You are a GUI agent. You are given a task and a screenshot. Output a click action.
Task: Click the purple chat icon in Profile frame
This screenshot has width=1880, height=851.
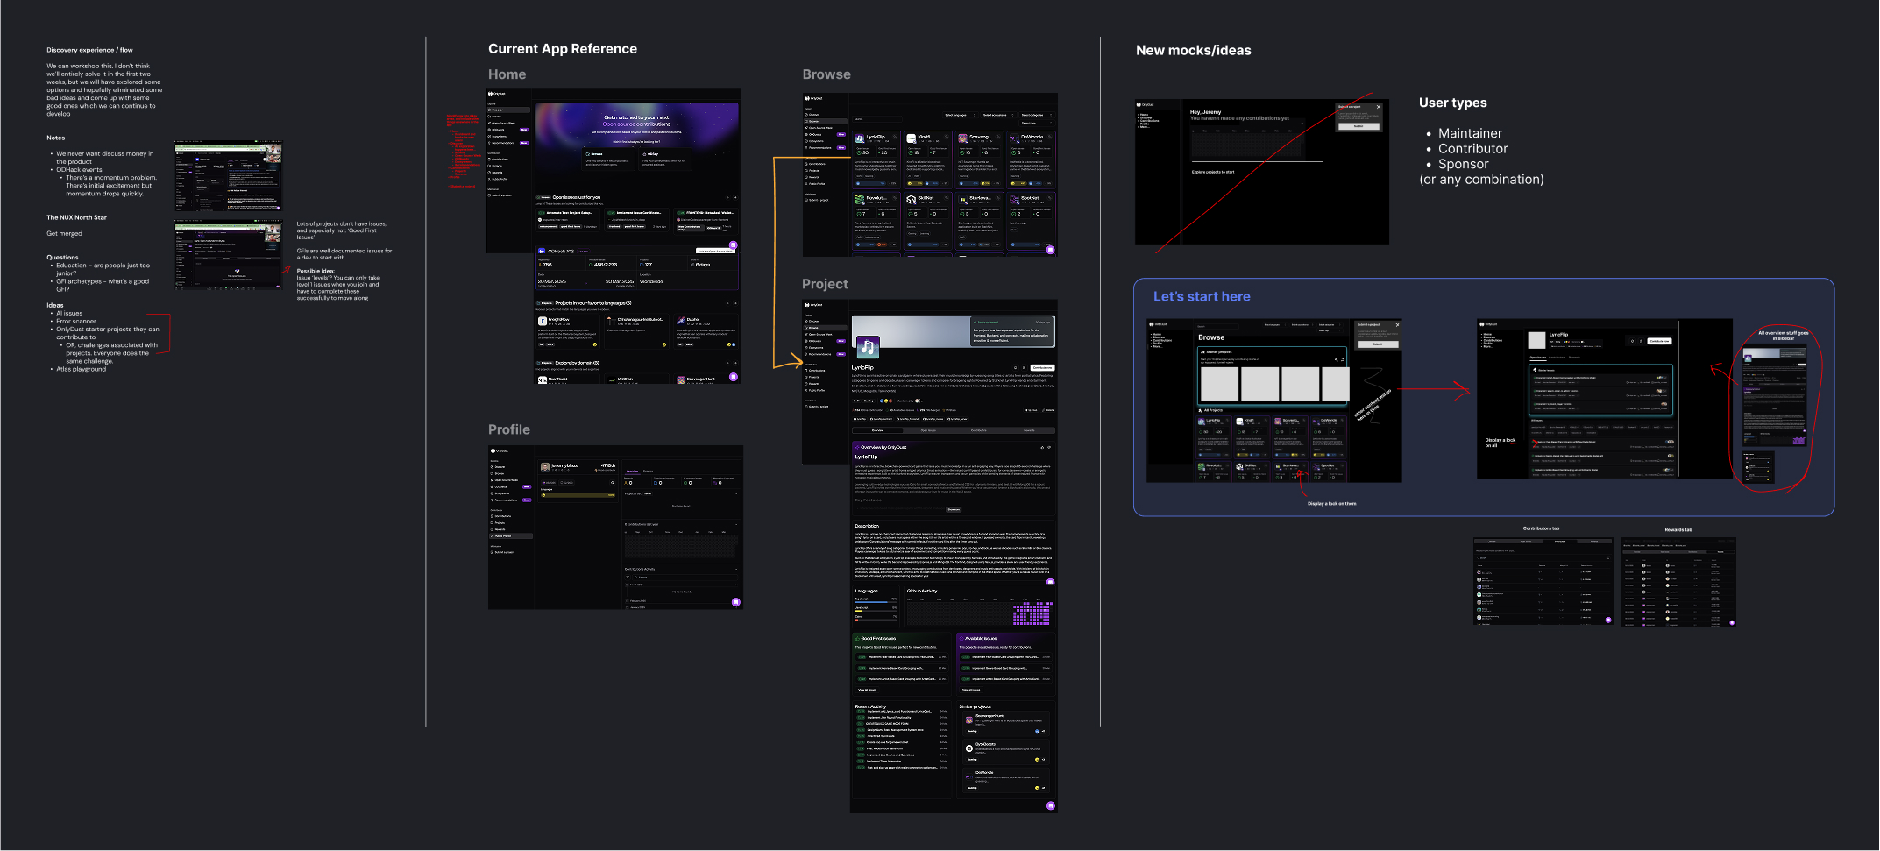pyautogui.click(x=735, y=602)
